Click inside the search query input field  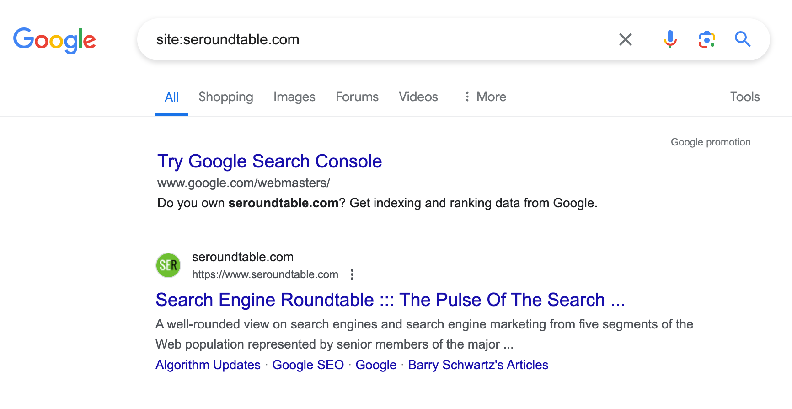(366, 39)
